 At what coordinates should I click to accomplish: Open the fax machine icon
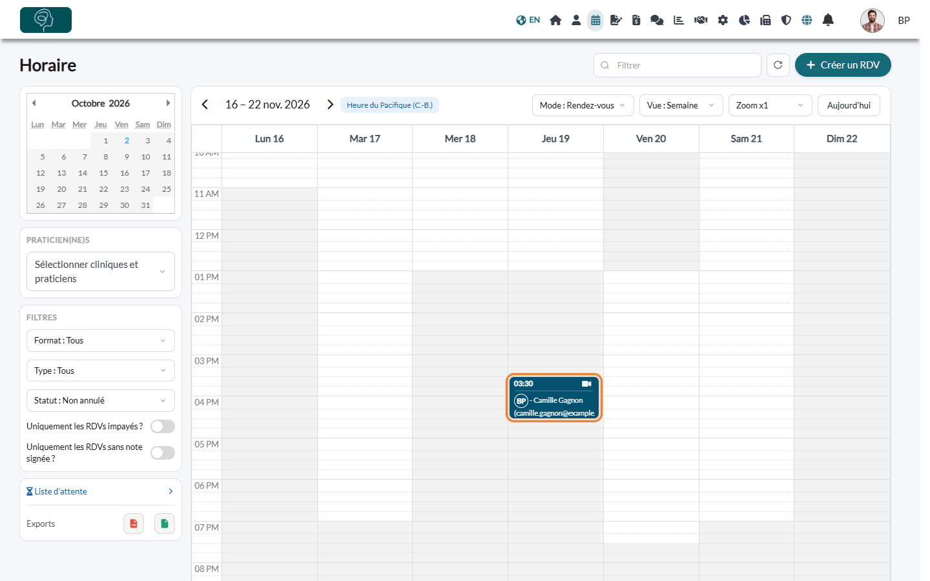pos(765,20)
